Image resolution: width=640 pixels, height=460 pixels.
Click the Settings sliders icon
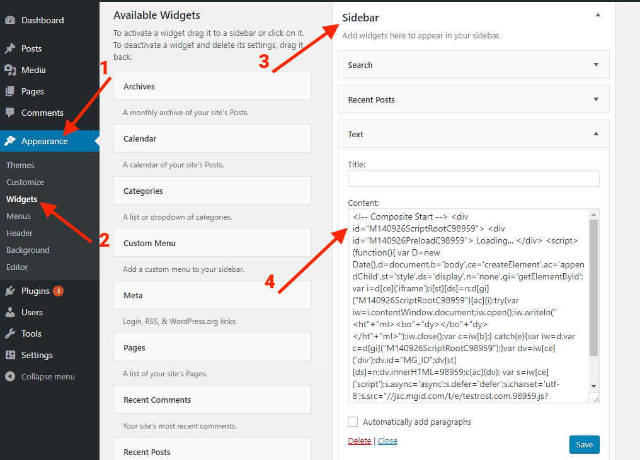click(10, 355)
